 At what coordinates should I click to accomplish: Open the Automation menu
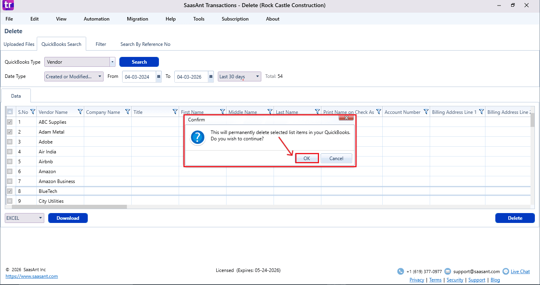[x=96, y=19]
